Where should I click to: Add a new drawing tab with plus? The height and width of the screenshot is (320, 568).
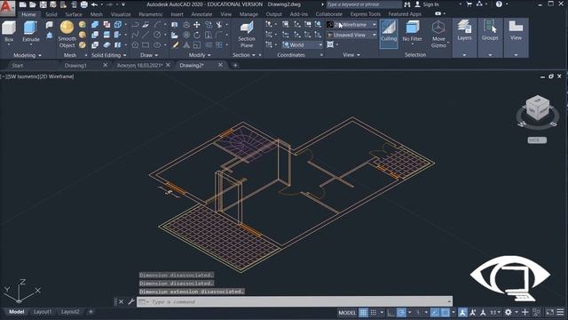[x=235, y=65]
